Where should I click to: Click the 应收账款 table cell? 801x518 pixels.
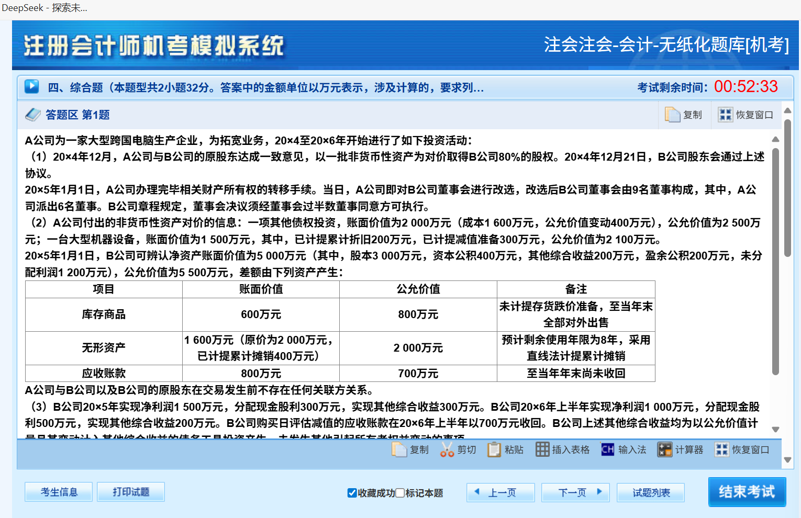pyautogui.click(x=104, y=374)
